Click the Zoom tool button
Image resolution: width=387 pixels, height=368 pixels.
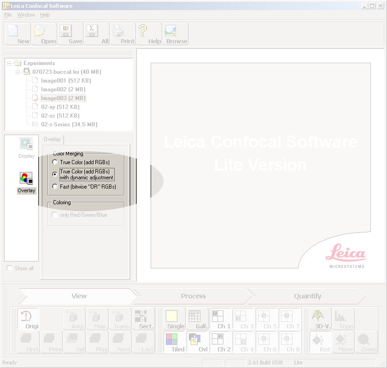click(x=367, y=342)
